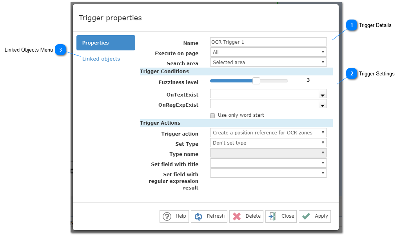Screen dimensions: 401x236
Task: Enable the Use only word start checkbox
Action: [x=212, y=115]
